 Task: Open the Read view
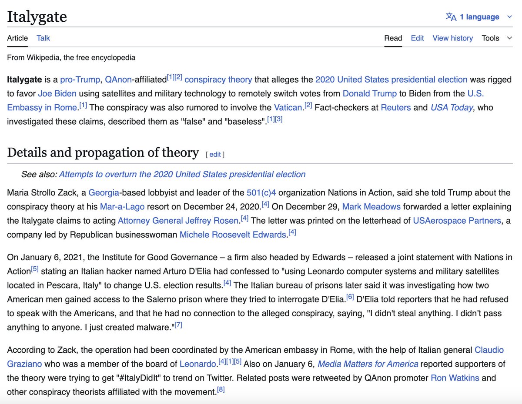point(393,38)
